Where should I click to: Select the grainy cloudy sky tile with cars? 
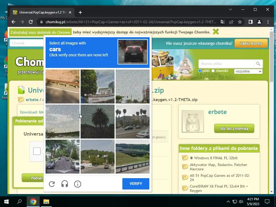63,122
